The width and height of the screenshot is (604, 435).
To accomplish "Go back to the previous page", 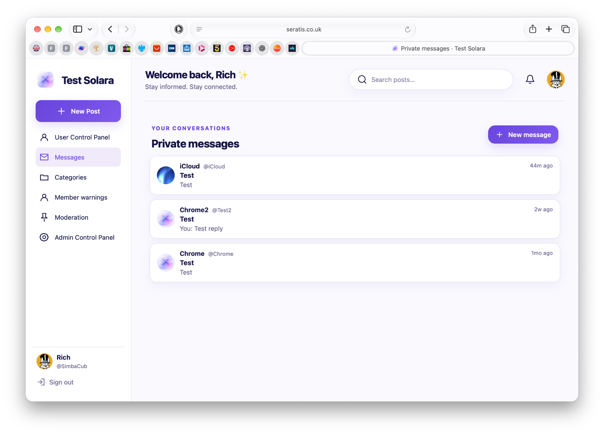I will 110,29.
